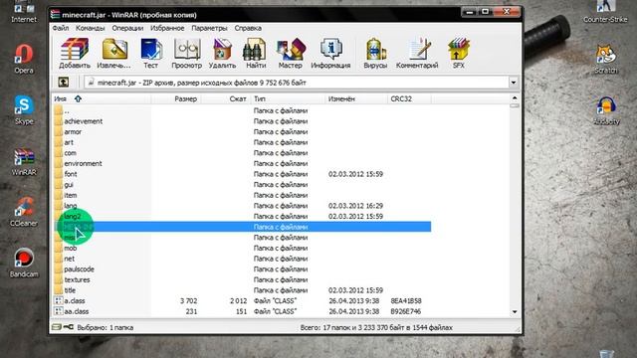The image size is (637, 358).
Task: Select the aa.class file
Action: pos(77,311)
